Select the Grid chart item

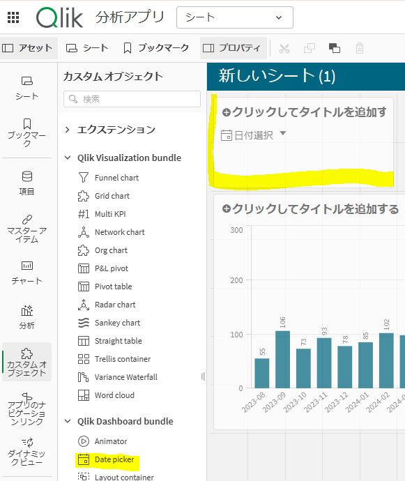pos(104,196)
